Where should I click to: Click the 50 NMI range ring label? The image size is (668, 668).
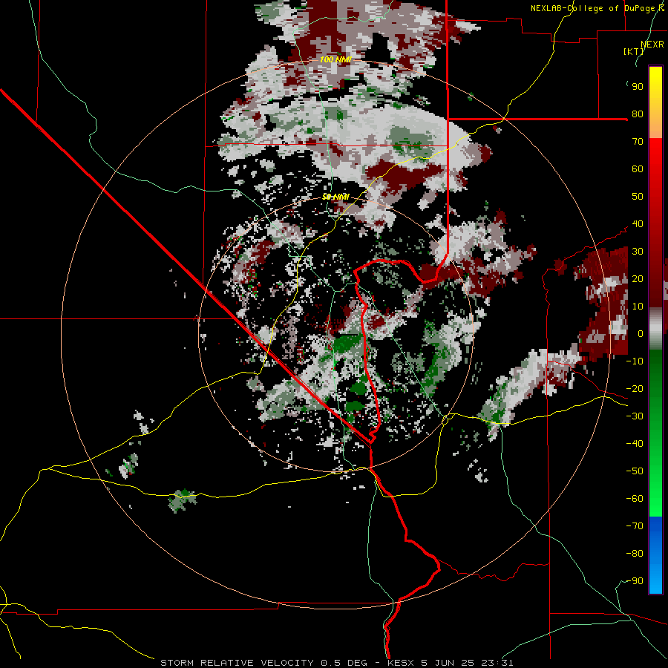pos(335,197)
